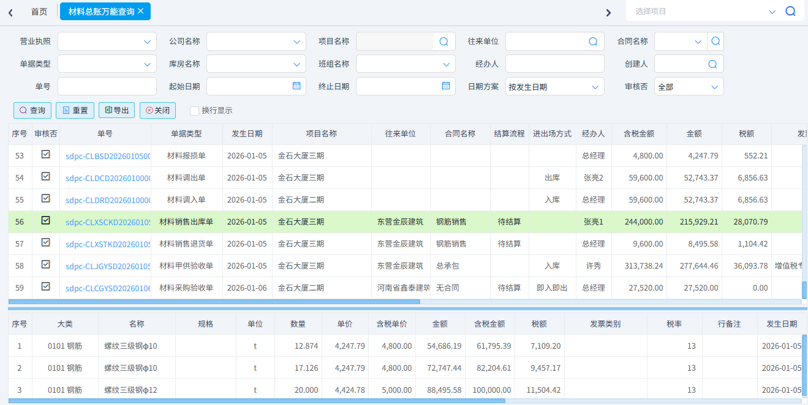Click the search icon in 往来单位 field

pyautogui.click(x=593, y=42)
